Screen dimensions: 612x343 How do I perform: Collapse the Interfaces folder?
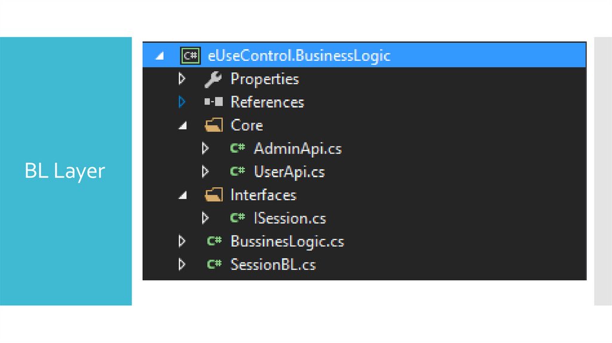(182, 195)
